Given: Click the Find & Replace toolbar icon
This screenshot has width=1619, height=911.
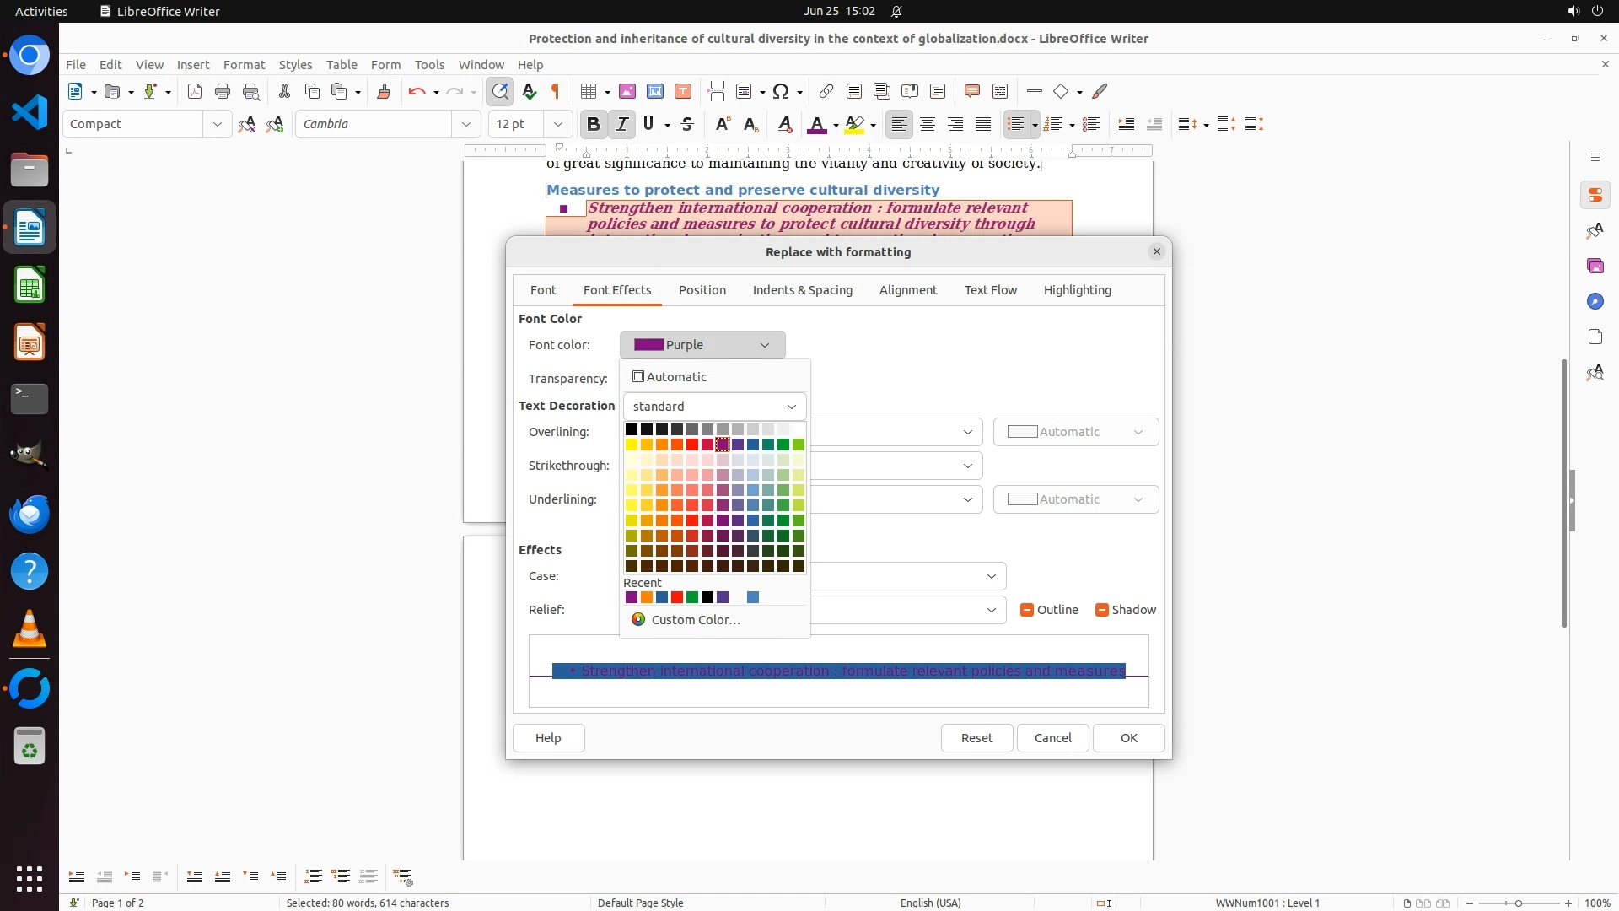Looking at the screenshot, I should point(500,91).
